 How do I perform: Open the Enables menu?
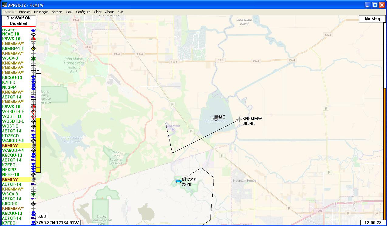coord(25,12)
